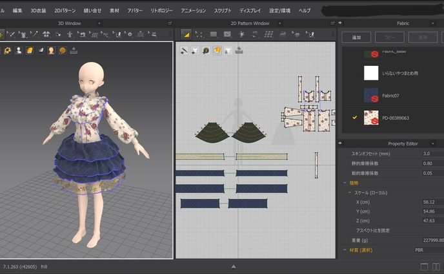444x274 pixels.
Task: Open the Property Editor panel dropdown arrow
Action: tap(432, 143)
